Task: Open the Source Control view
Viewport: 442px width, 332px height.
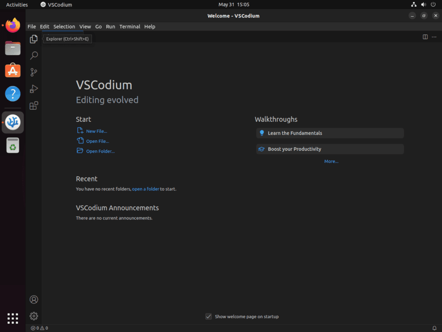Action: tap(33, 72)
